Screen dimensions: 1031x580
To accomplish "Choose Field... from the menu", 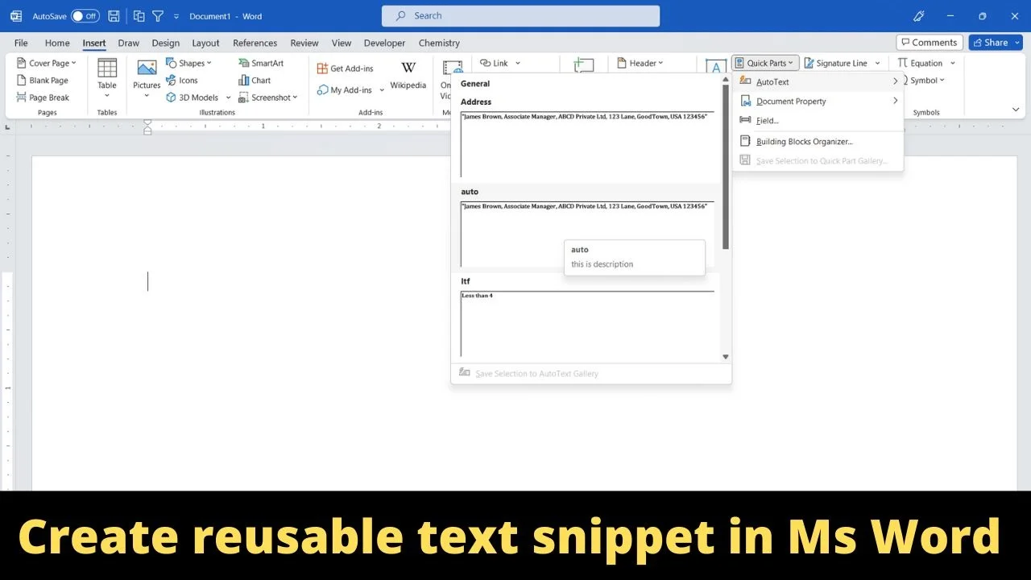I will coord(818,121).
